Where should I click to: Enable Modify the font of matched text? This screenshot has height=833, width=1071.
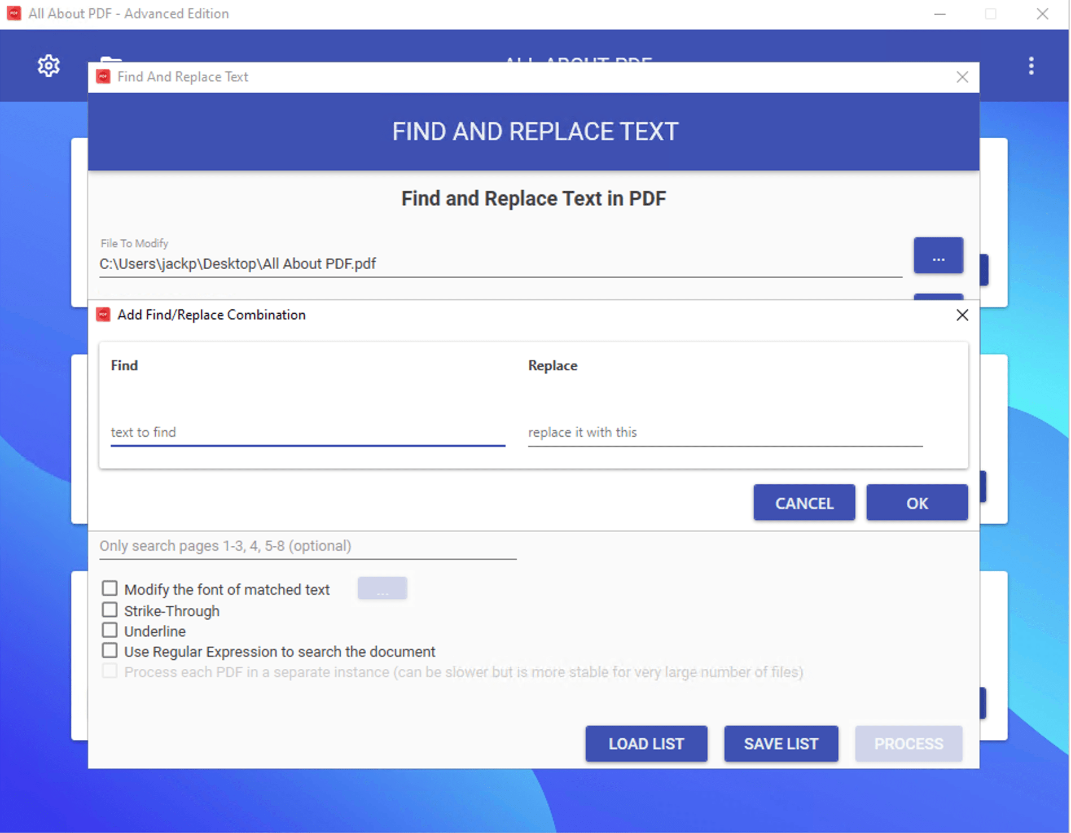109,589
